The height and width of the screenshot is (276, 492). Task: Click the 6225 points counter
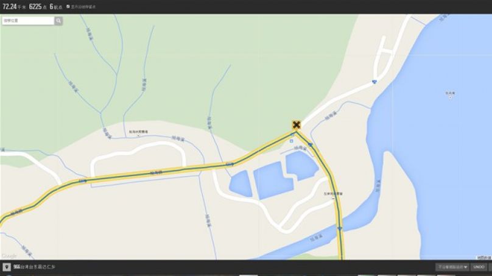pyautogui.click(x=38, y=7)
